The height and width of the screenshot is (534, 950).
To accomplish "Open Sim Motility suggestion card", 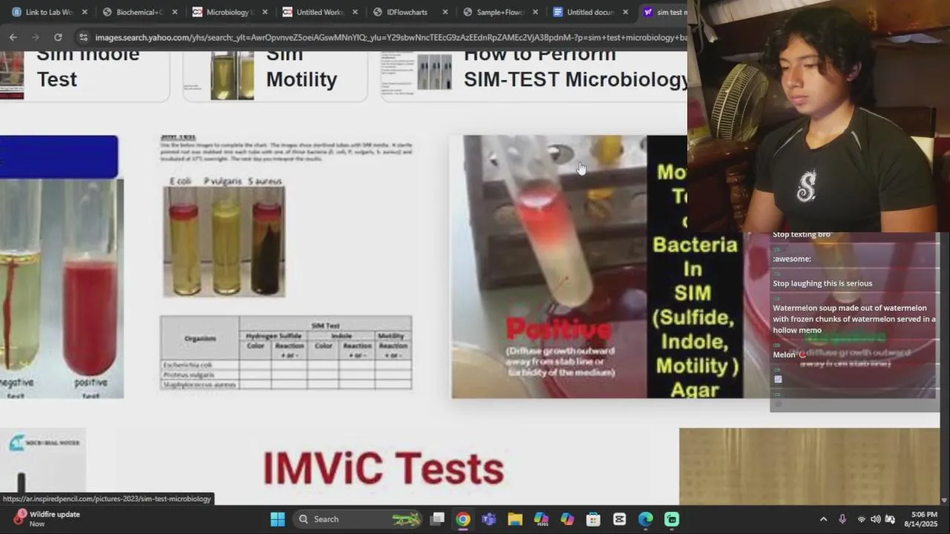I will [275, 75].
